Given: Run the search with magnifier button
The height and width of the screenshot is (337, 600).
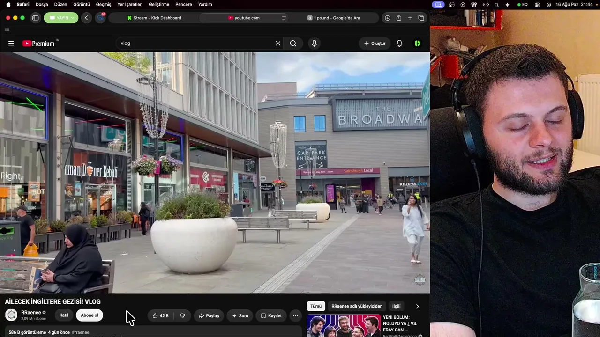Looking at the screenshot, I should click(x=293, y=44).
